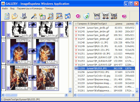Select row 01258 Берлин imag
Screen dimensions: 140x102
(x=104, y=79)
